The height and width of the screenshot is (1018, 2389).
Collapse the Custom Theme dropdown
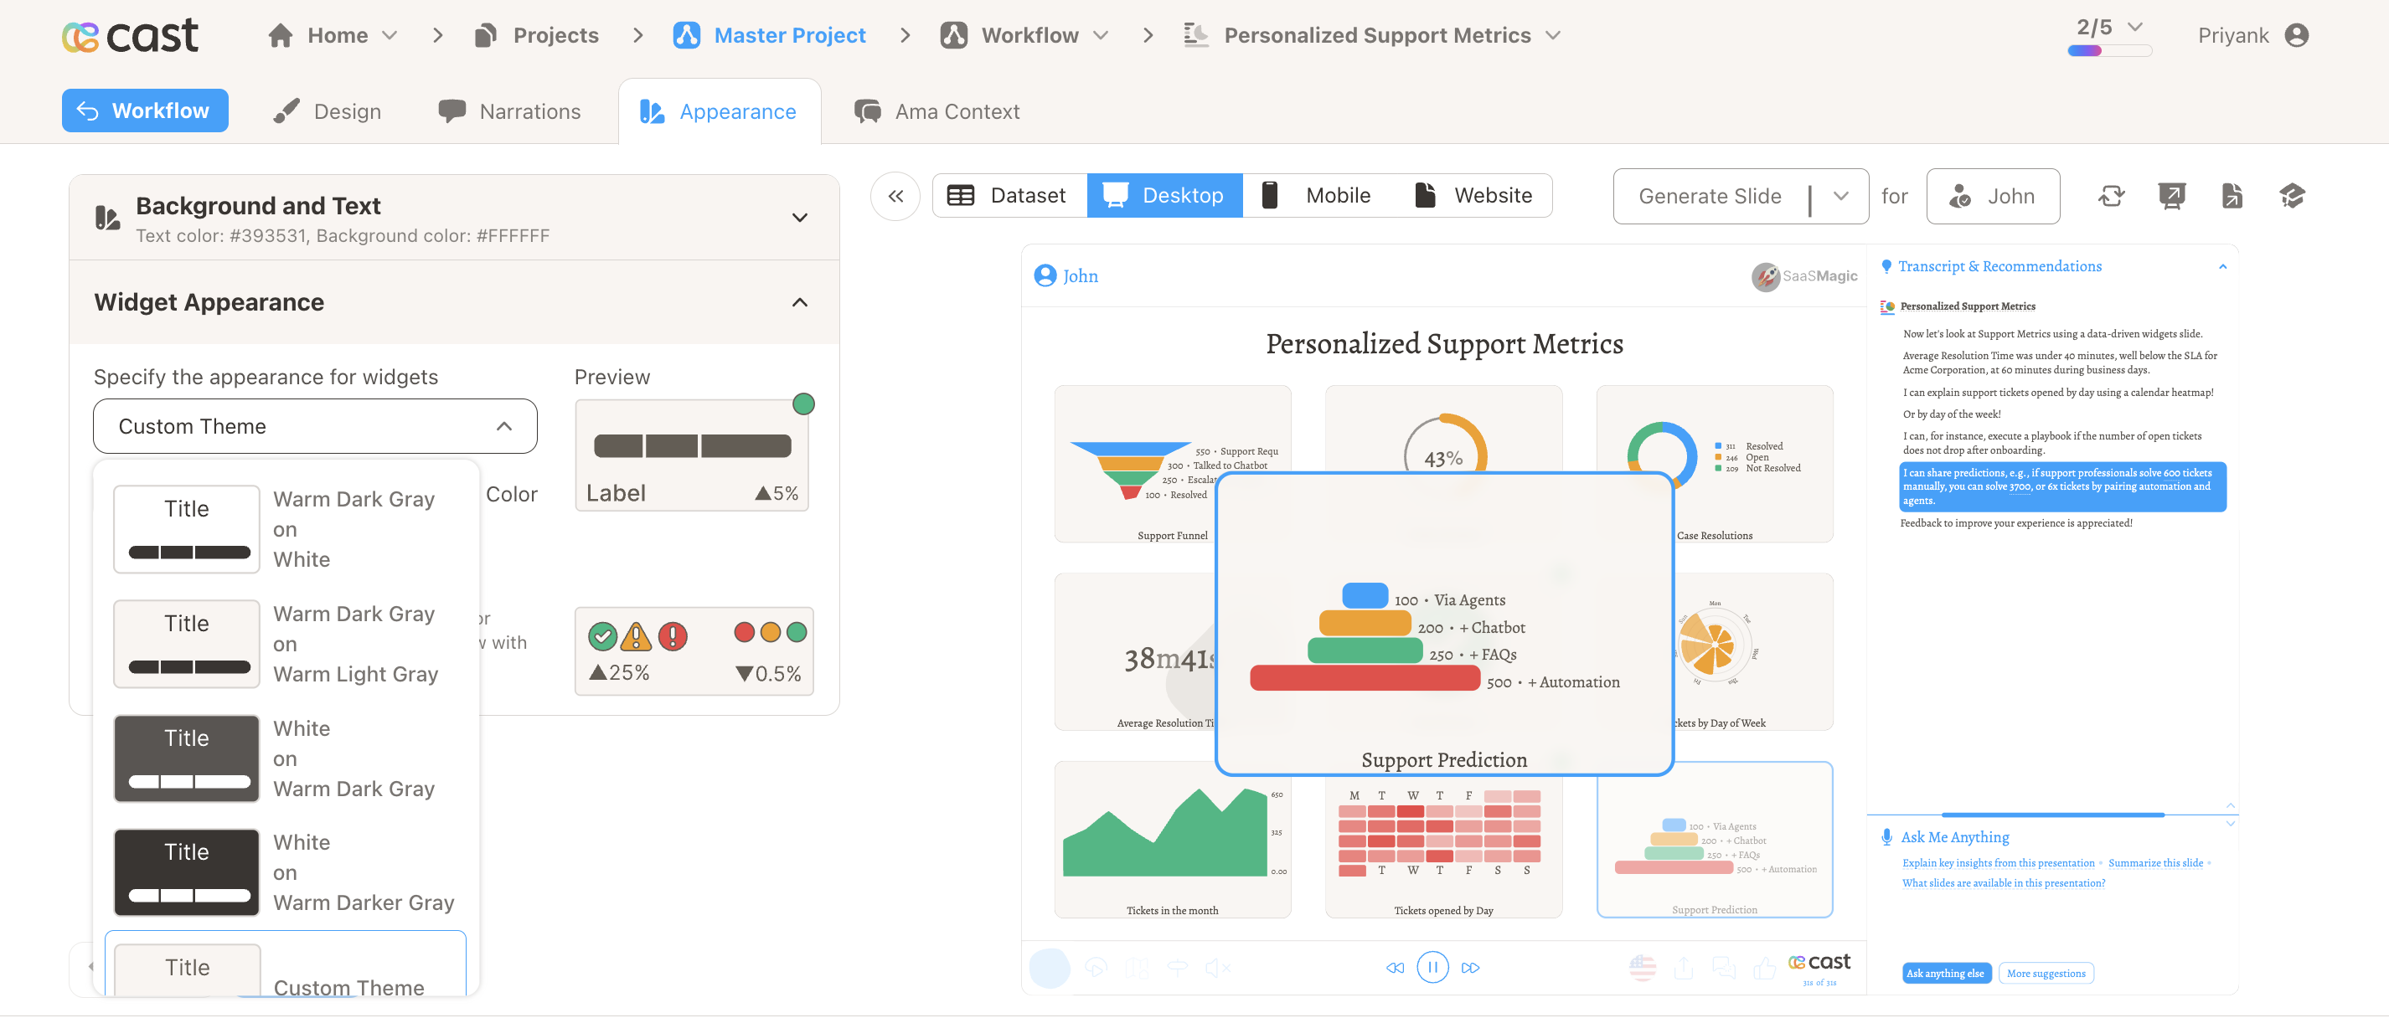point(503,426)
